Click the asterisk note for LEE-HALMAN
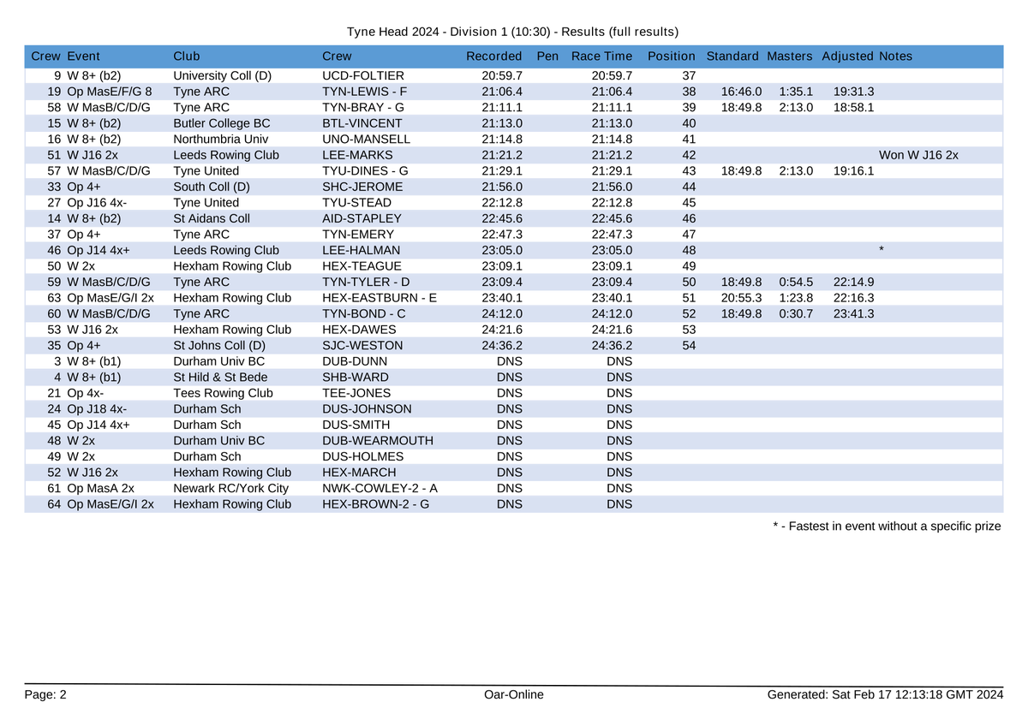The height and width of the screenshot is (726, 1028). pyautogui.click(x=882, y=250)
